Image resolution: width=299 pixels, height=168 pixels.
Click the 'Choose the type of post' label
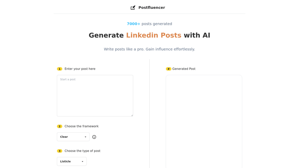tap(83, 151)
